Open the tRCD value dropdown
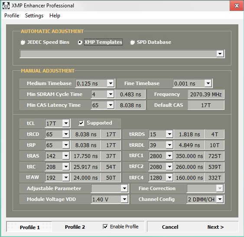 (x=66, y=134)
